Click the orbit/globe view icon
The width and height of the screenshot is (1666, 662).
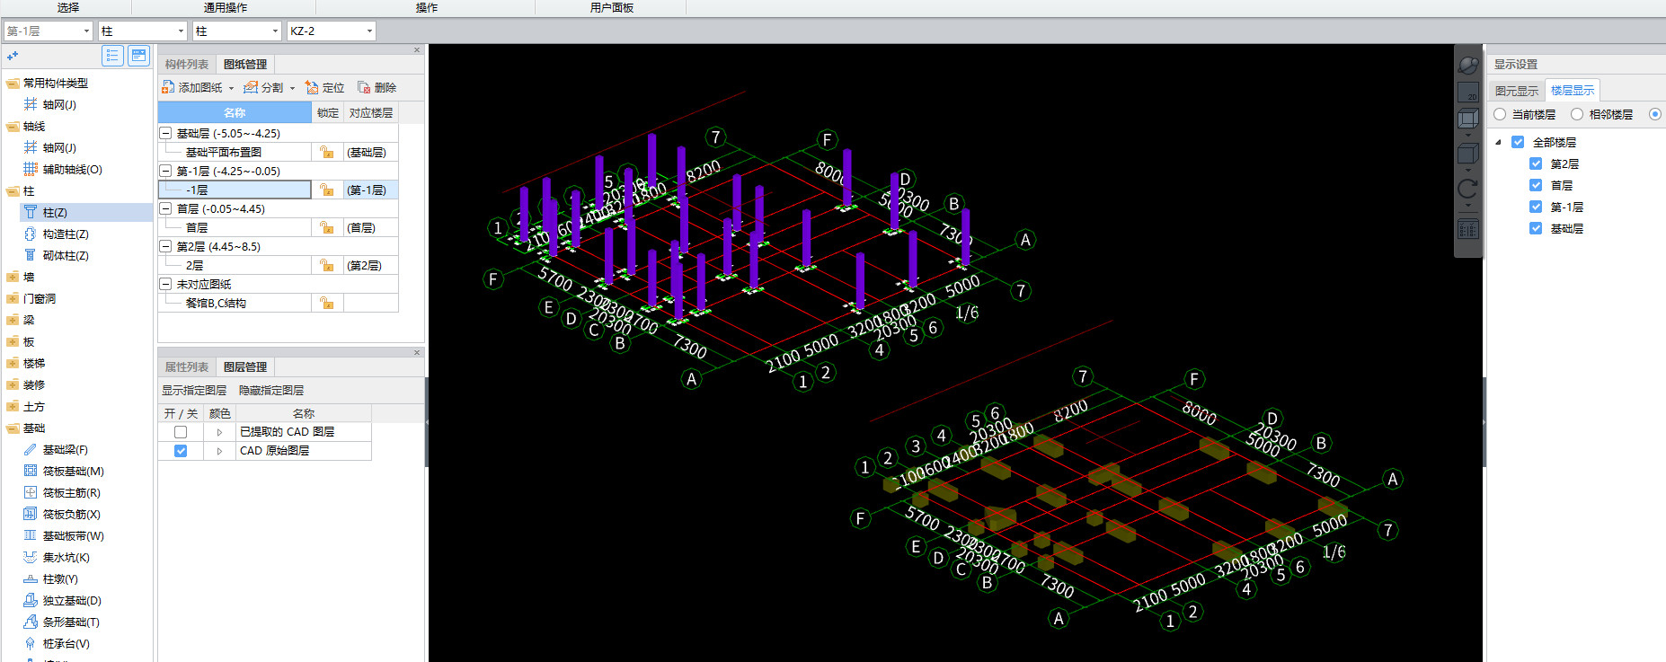click(x=1467, y=65)
